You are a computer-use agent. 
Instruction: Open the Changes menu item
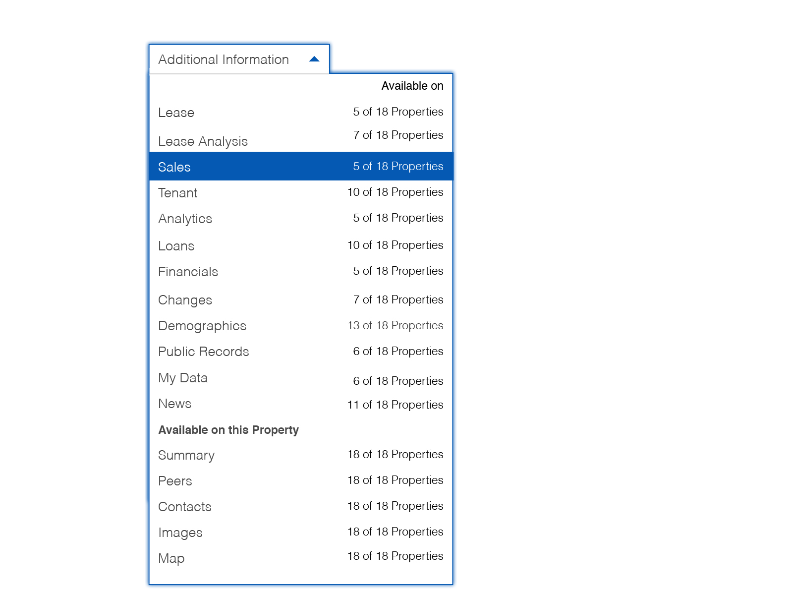pos(185,300)
